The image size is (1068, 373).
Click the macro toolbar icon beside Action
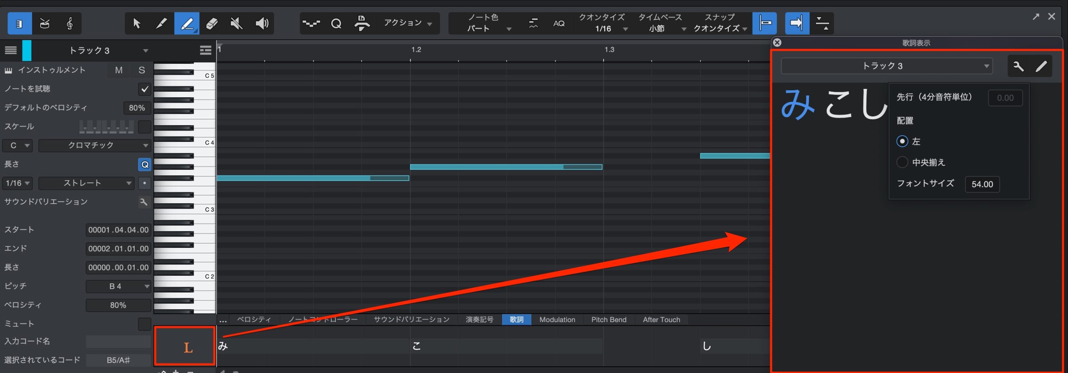[362, 23]
